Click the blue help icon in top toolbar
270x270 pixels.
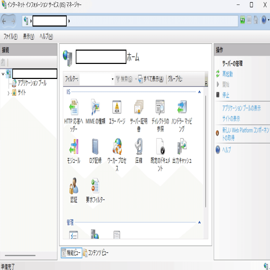(264, 20)
